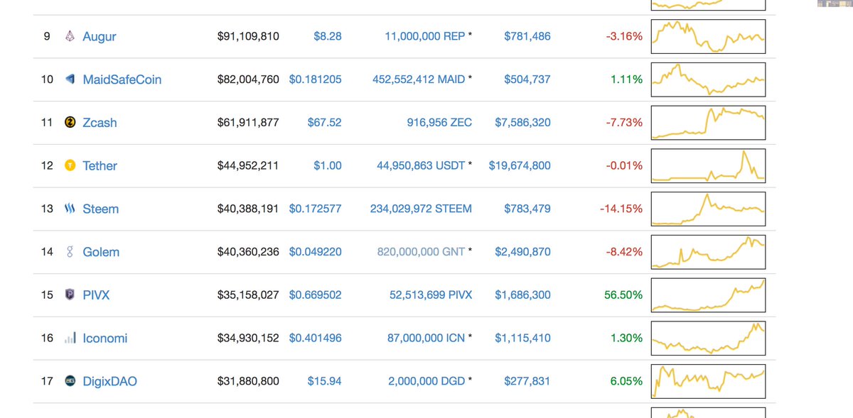Viewport: 853px width, 418px height.
Task: Click the MaidSafeCoin logo icon
Action: 70,79
